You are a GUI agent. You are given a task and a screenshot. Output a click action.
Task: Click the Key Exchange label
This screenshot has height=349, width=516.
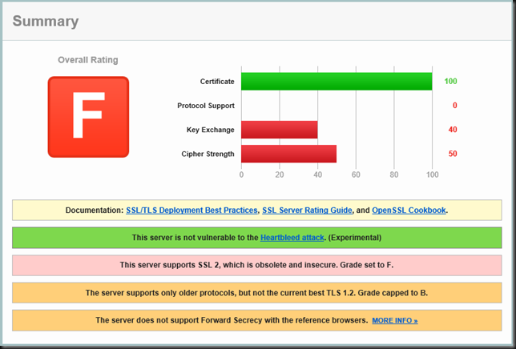pos(211,130)
